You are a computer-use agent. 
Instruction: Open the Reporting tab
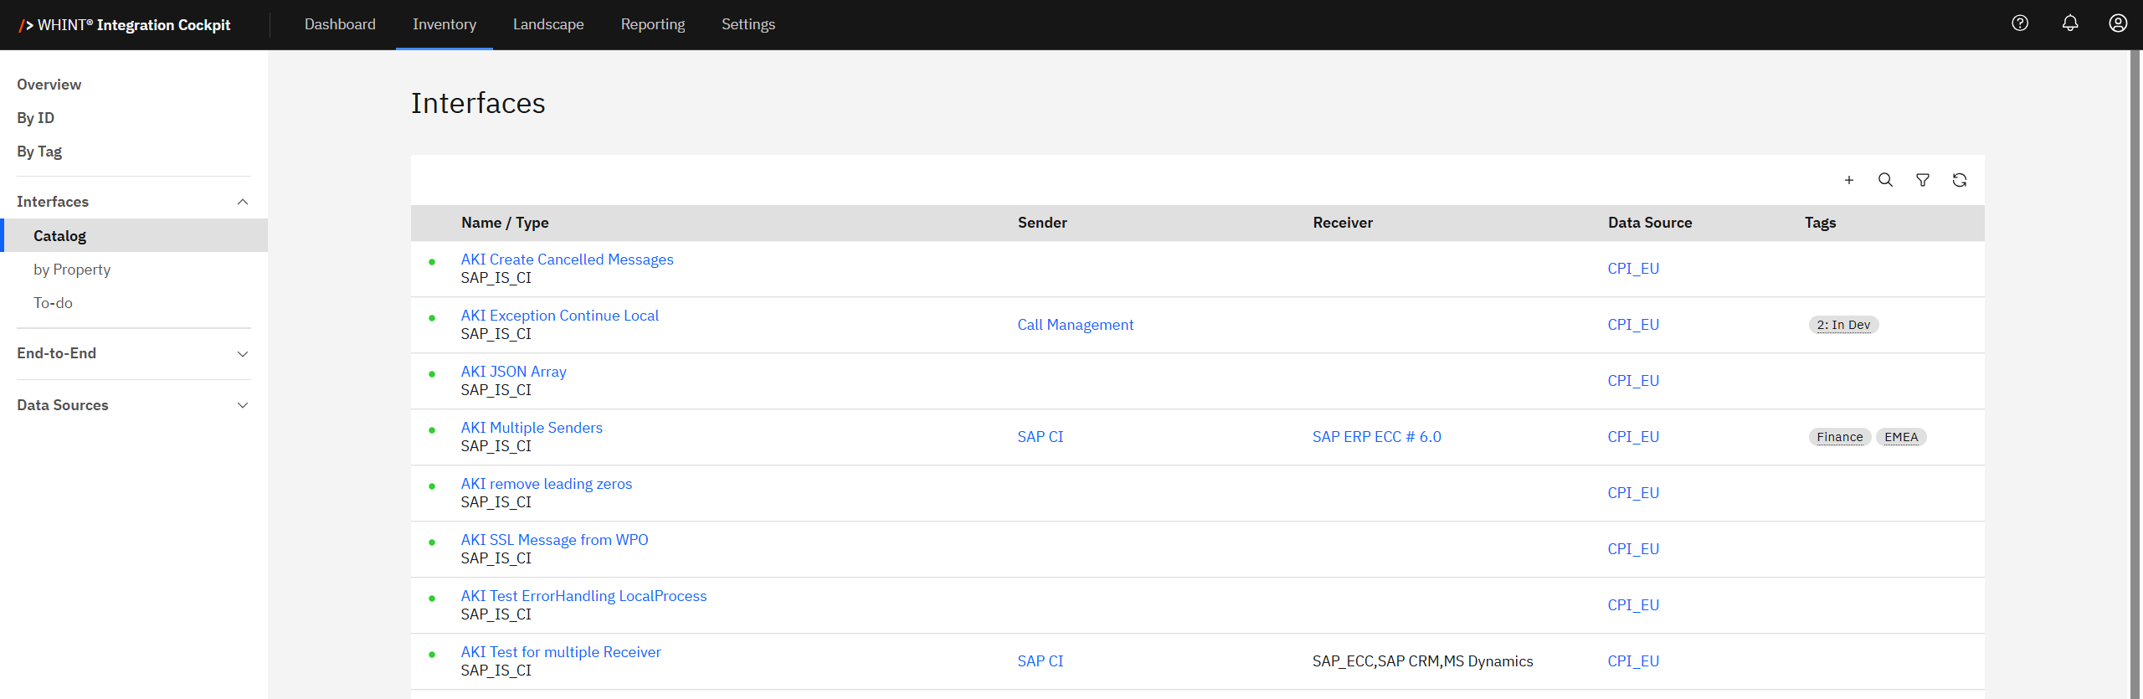pyautogui.click(x=652, y=24)
